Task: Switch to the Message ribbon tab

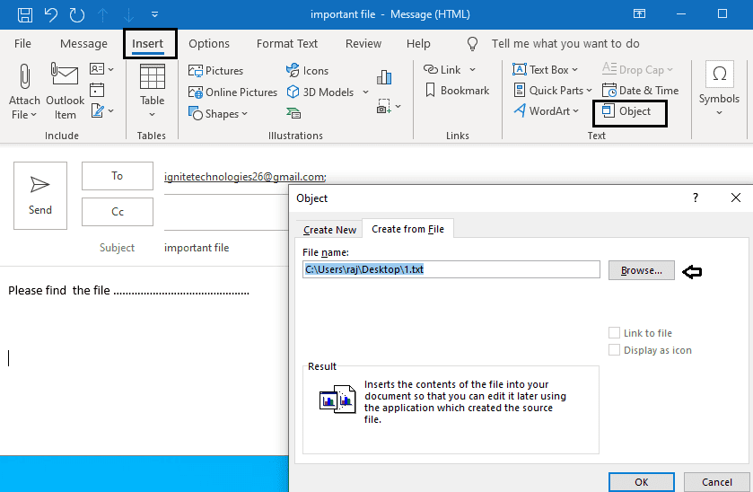Action: coord(83,44)
